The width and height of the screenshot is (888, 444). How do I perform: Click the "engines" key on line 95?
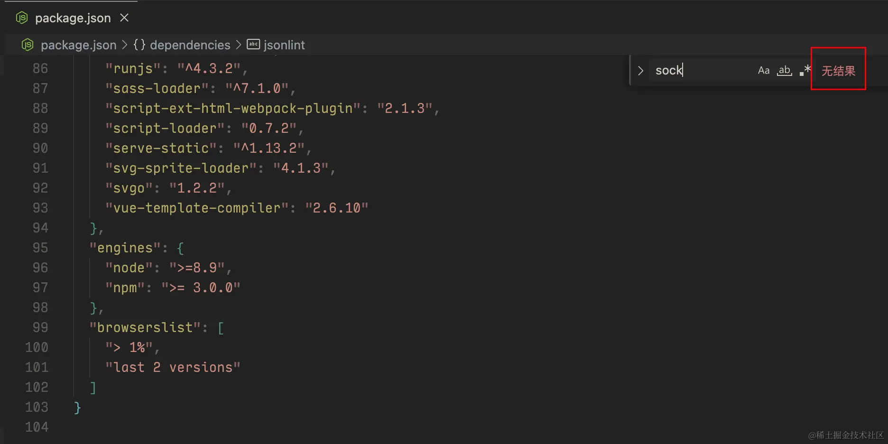125,248
